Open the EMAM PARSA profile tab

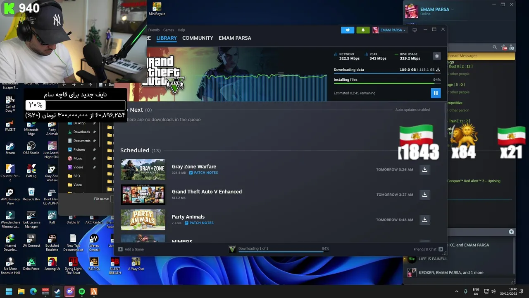(235, 38)
